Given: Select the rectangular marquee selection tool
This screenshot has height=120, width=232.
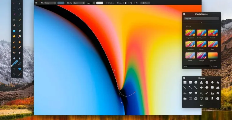Looking at the screenshot, I should click(x=14, y=9).
